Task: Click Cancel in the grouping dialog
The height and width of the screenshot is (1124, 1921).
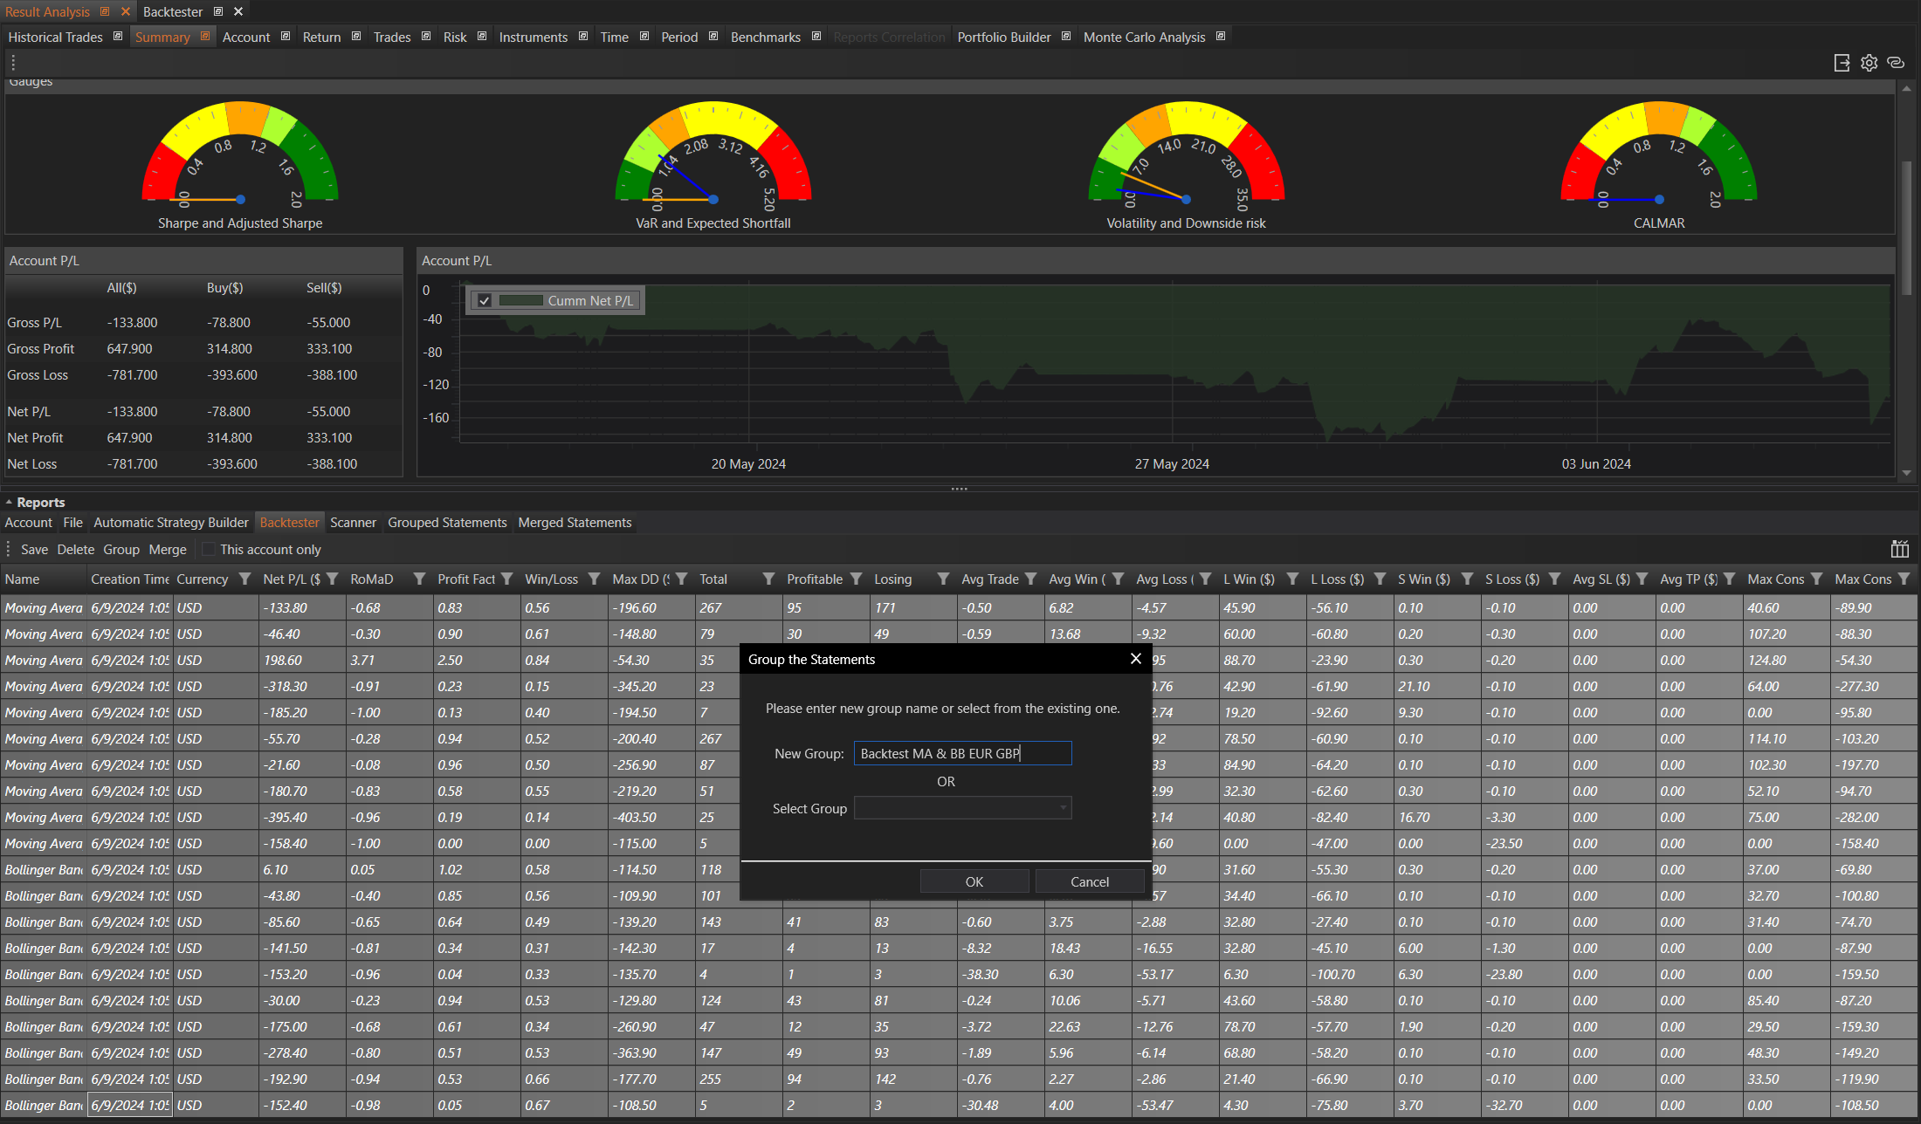Action: [x=1089, y=881]
